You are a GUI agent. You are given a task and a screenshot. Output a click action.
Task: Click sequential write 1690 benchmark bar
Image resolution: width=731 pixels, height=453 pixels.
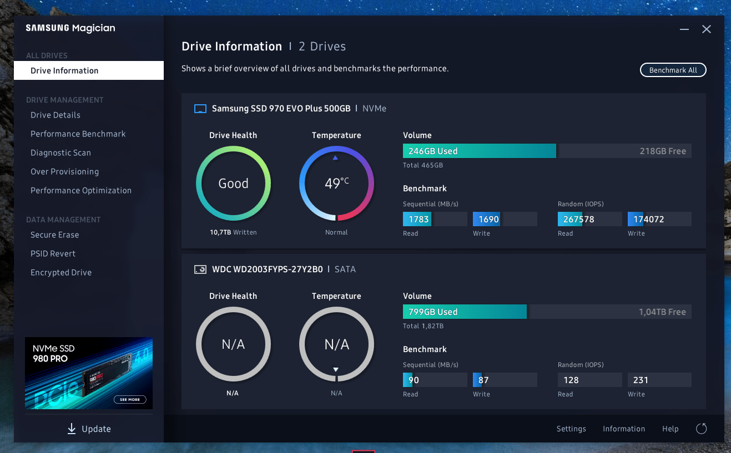[x=505, y=219]
